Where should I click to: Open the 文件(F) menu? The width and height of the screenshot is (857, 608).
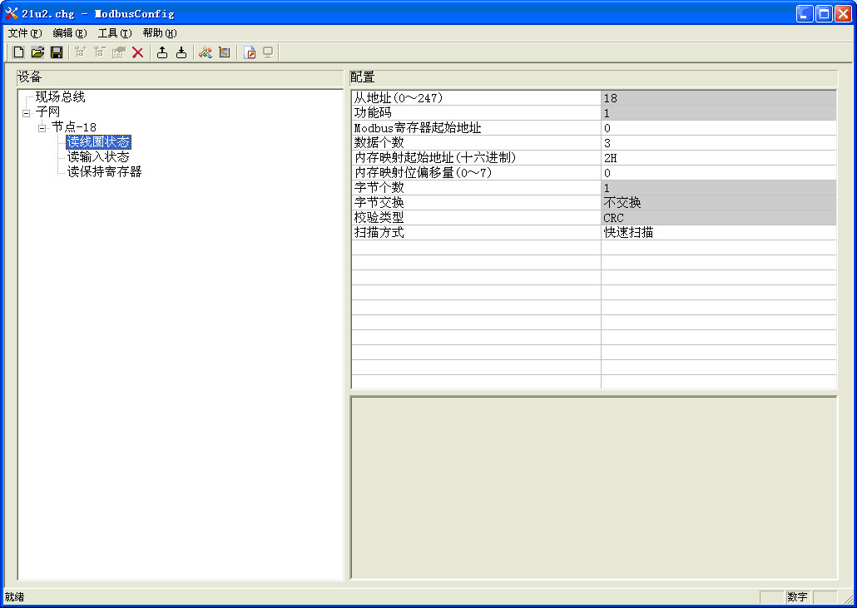(x=24, y=33)
